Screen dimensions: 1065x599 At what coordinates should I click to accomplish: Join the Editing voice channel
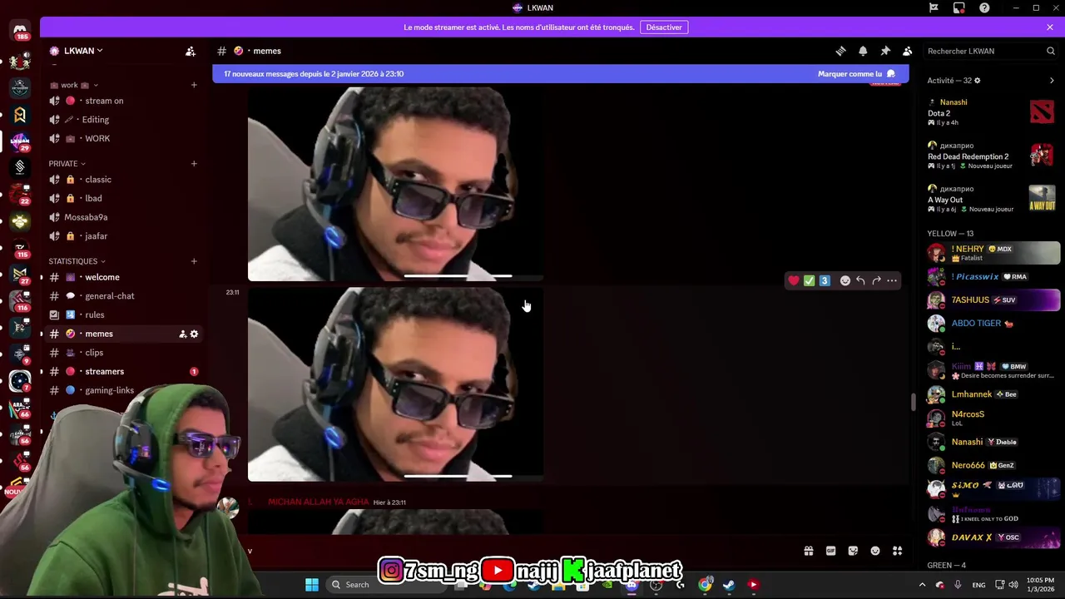point(123,120)
